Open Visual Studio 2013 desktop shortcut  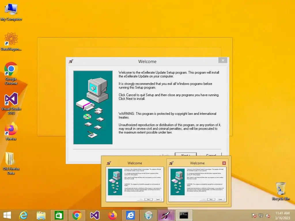[11, 103]
